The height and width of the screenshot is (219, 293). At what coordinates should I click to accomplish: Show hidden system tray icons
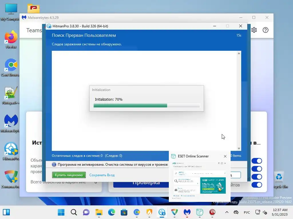[227, 212]
